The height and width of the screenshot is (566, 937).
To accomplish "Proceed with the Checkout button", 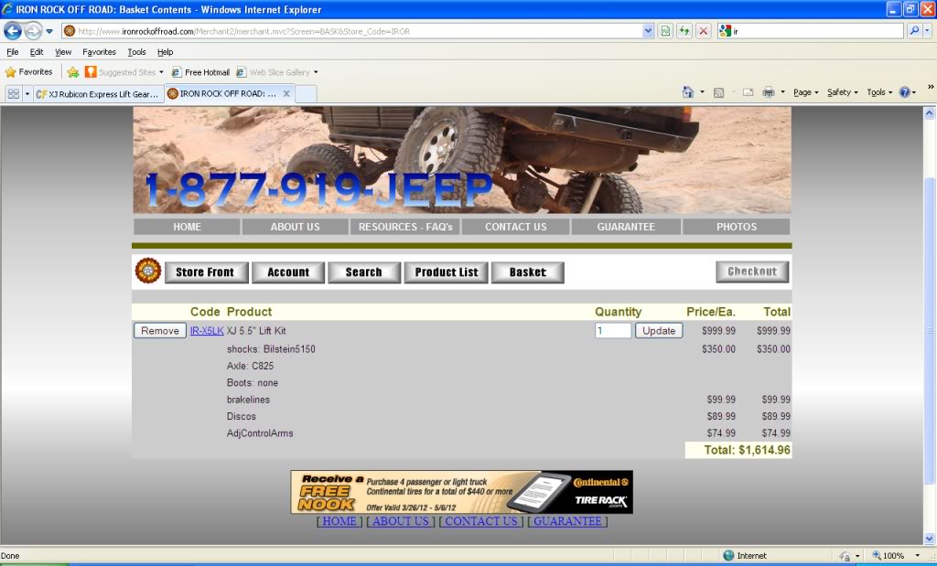I will [752, 272].
